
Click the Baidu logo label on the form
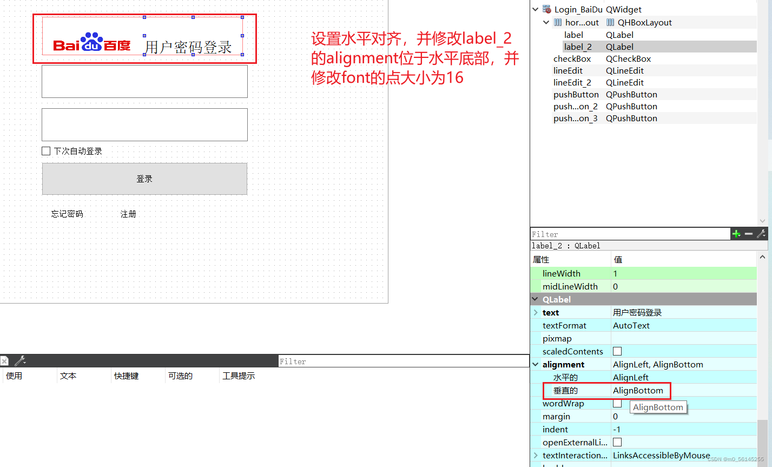coord(92,43)
